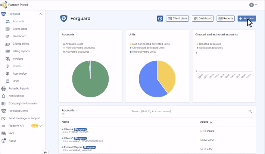Toggle Not-activated units legend item
This screenshot has width=265, height=154.
pos(143,52)
